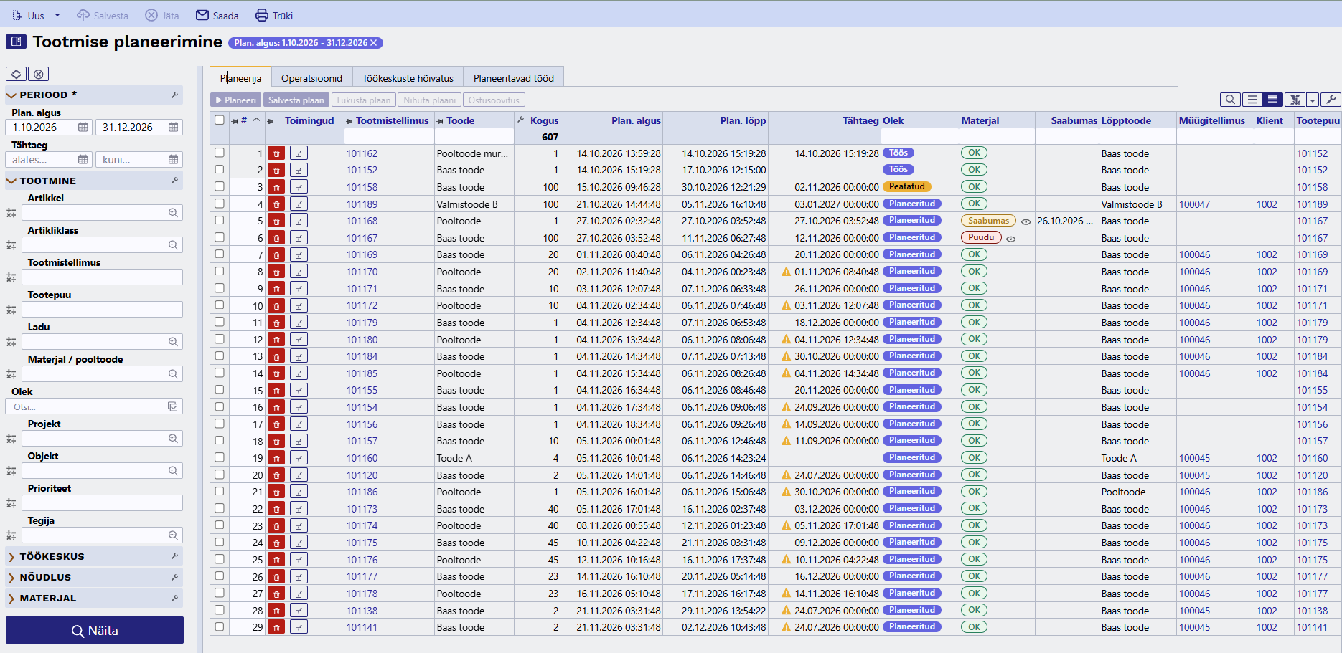Remove the Plan. algus filter chip X
Screen dimensions: 1342x653
(x=373, y=43)
